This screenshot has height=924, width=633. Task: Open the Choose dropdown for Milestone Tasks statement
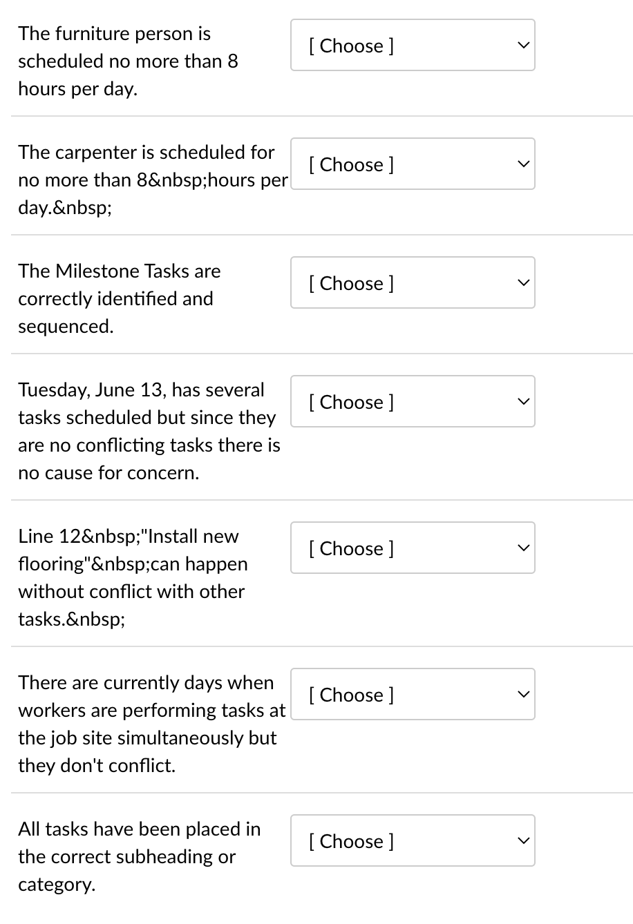(413, 282)
